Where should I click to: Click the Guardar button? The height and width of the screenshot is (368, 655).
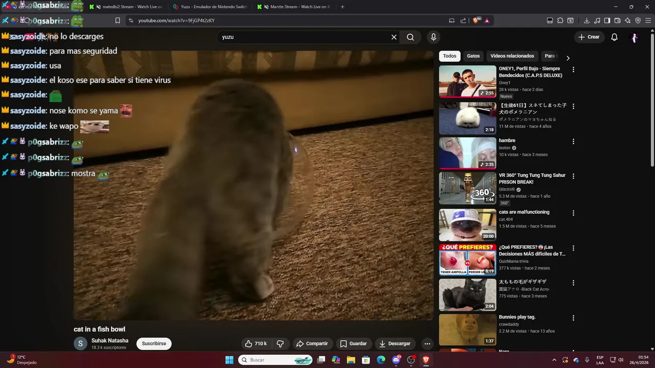coord(354,343)
